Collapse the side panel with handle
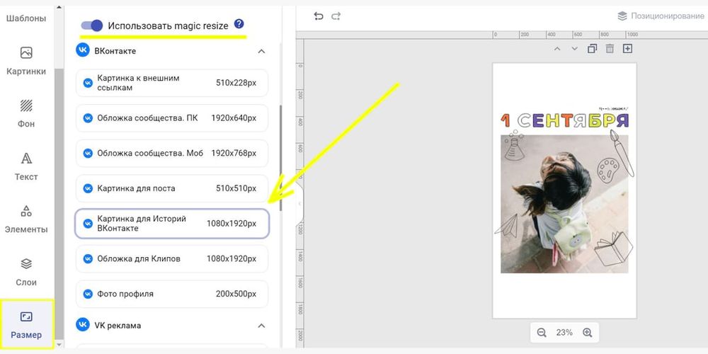Viewport: 708px width, 354px height. tap(299, 204)
